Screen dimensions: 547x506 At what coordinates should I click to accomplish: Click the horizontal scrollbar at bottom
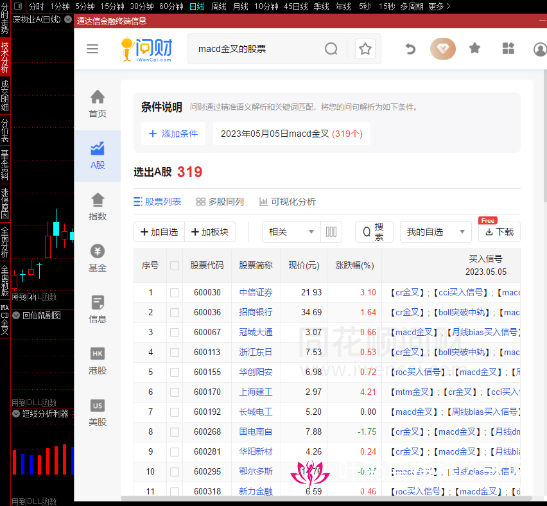coord(326,498)
